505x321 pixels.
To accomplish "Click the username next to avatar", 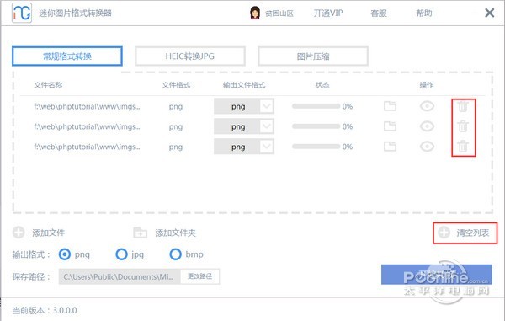I will click(279, 13).
